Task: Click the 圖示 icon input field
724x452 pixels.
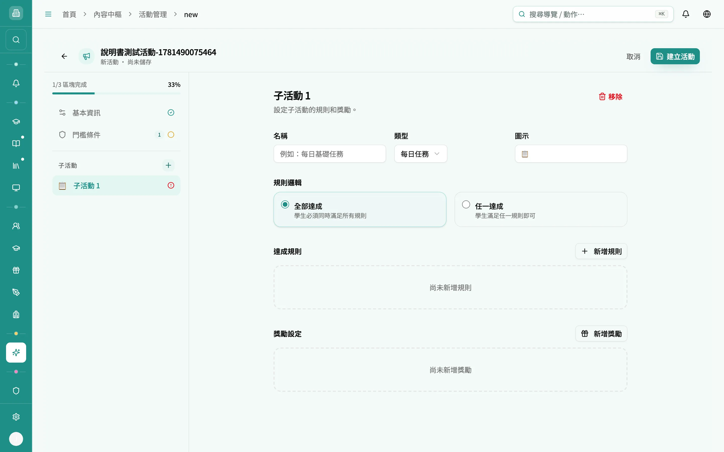Action: pos(571,154)
